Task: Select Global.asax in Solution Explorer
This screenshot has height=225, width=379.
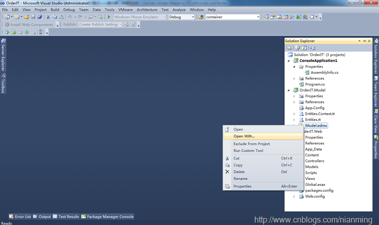Action: [315, 185]
